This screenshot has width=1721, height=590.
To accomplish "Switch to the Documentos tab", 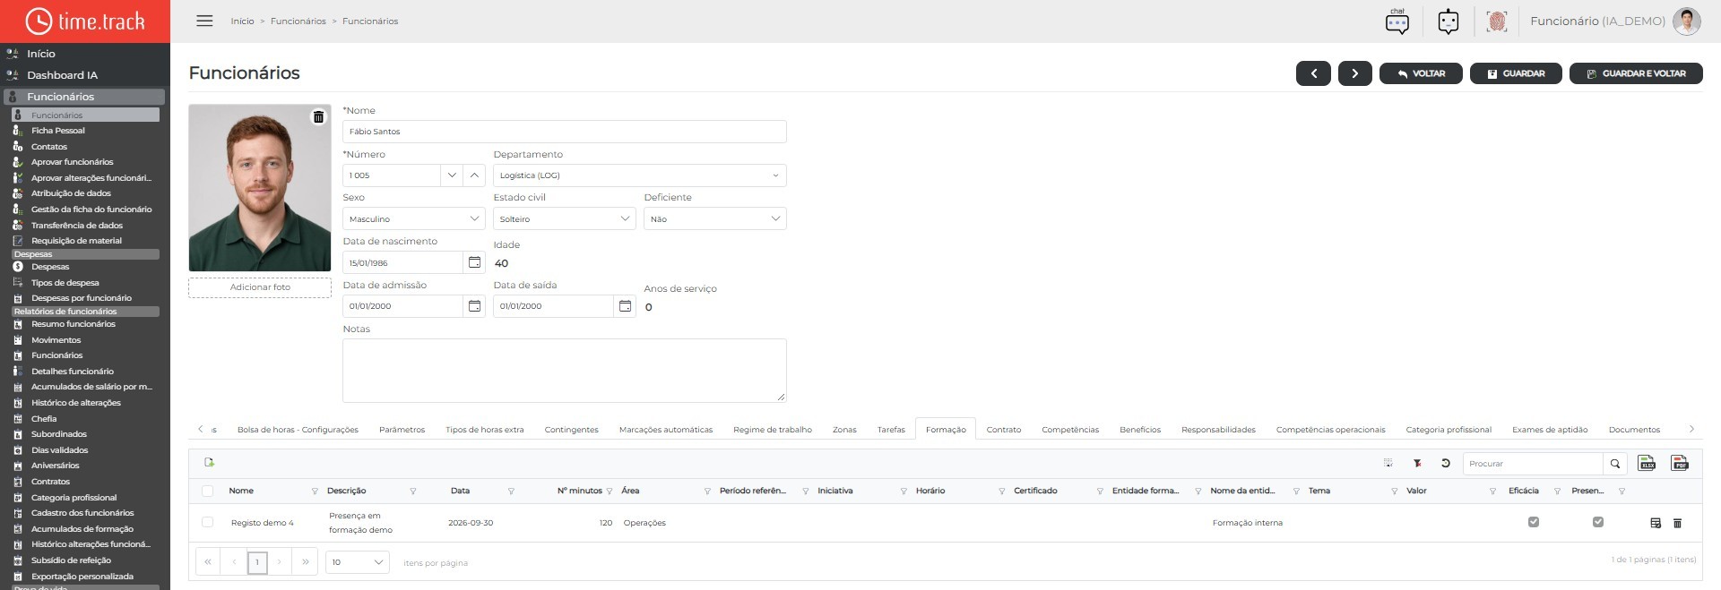I will [x=1634, y=430].
